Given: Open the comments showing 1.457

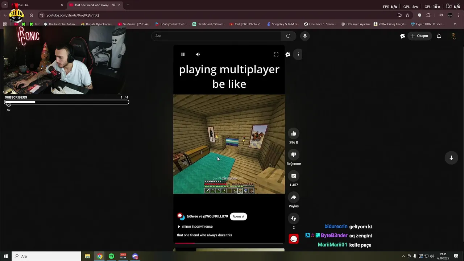Looking at the screenshot, I should pos(294,176).
